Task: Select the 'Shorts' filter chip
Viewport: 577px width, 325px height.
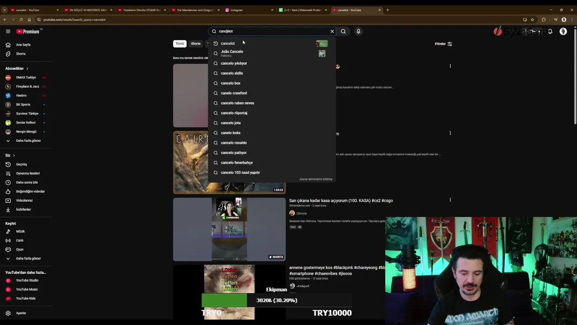Action: point(196,44)
